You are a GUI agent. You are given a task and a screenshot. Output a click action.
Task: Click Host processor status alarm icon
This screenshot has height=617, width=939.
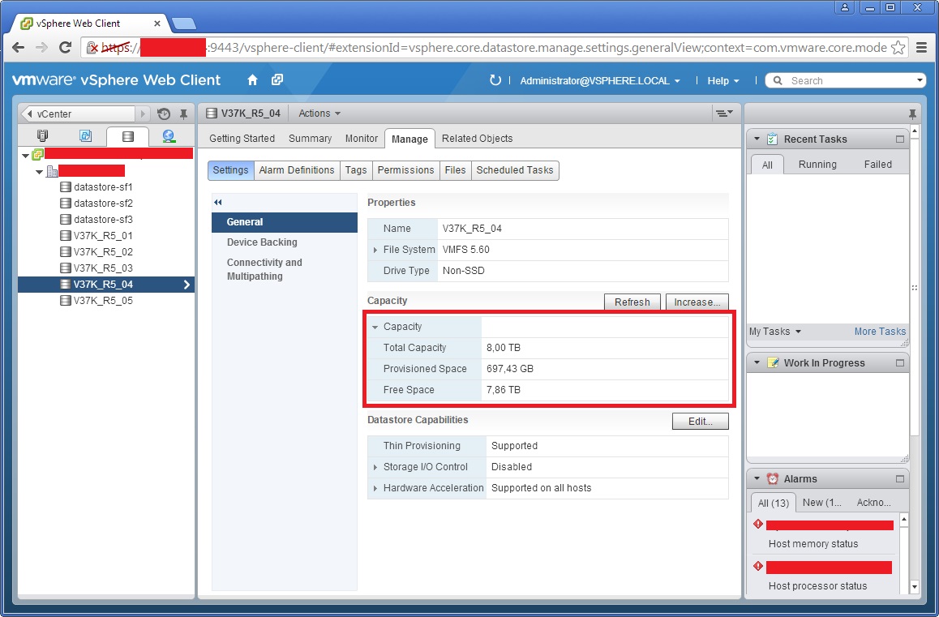pos(758,566)
